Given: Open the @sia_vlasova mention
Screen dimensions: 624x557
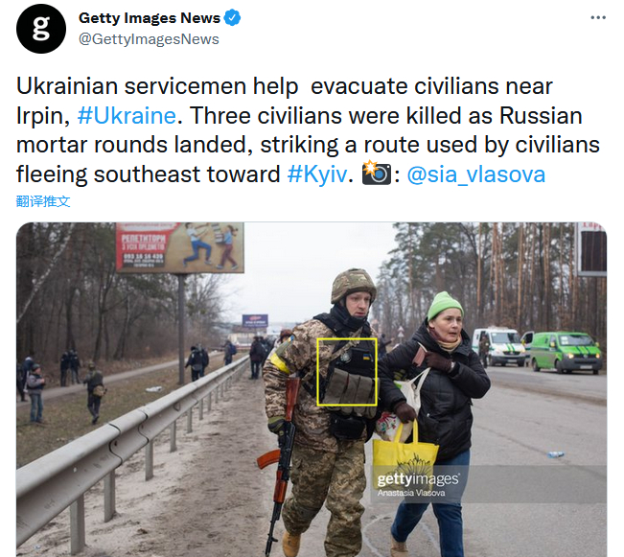Looking at the screenshot, I should 476,174.
